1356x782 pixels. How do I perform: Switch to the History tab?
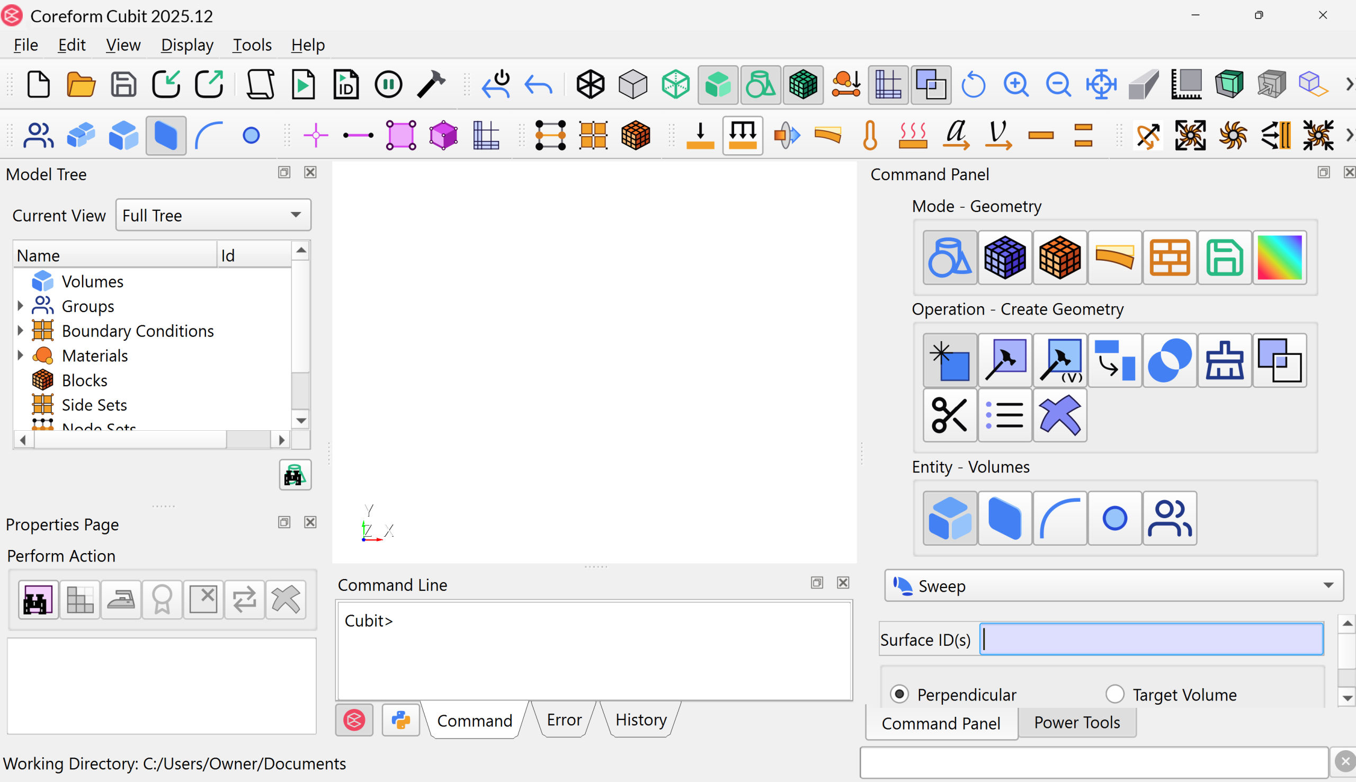641,719
